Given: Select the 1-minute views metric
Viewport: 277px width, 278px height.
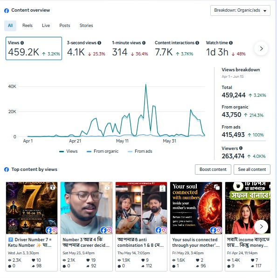Looking at the screenshot, I should click(130, 48).
